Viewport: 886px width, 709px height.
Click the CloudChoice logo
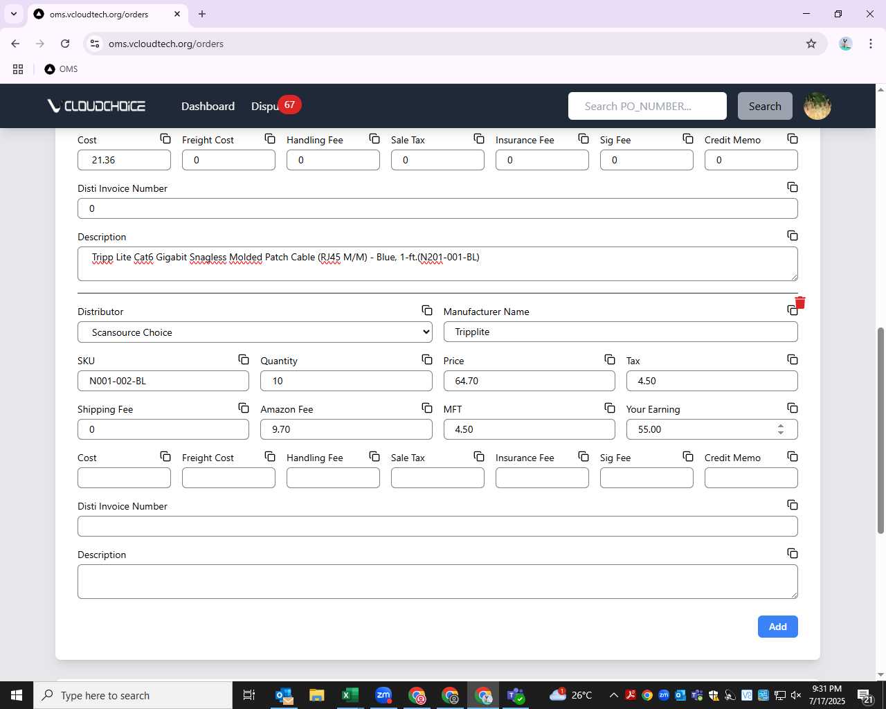96,106
